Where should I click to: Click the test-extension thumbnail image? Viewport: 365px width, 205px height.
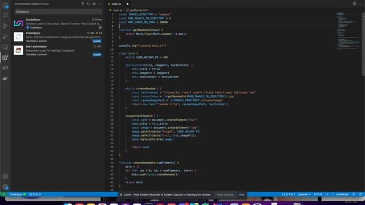(x=18, y=50)
